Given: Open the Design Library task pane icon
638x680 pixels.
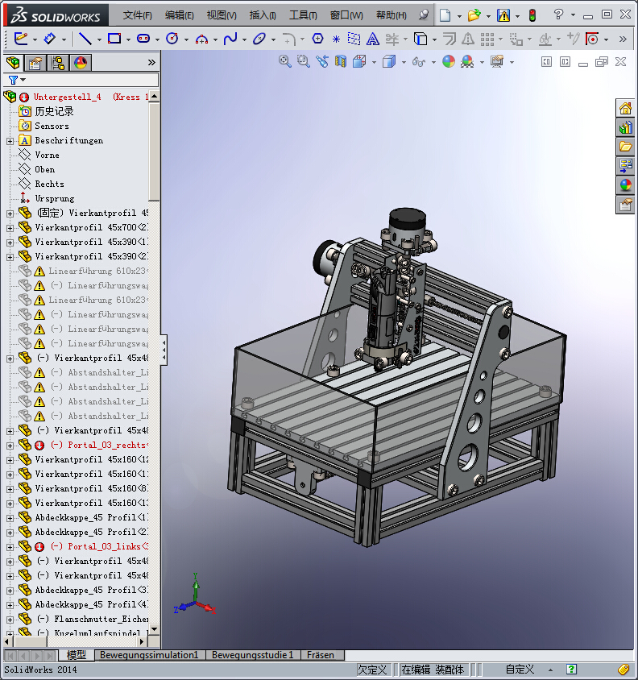Looking at the screenshot, I should (x=625, y=127).
